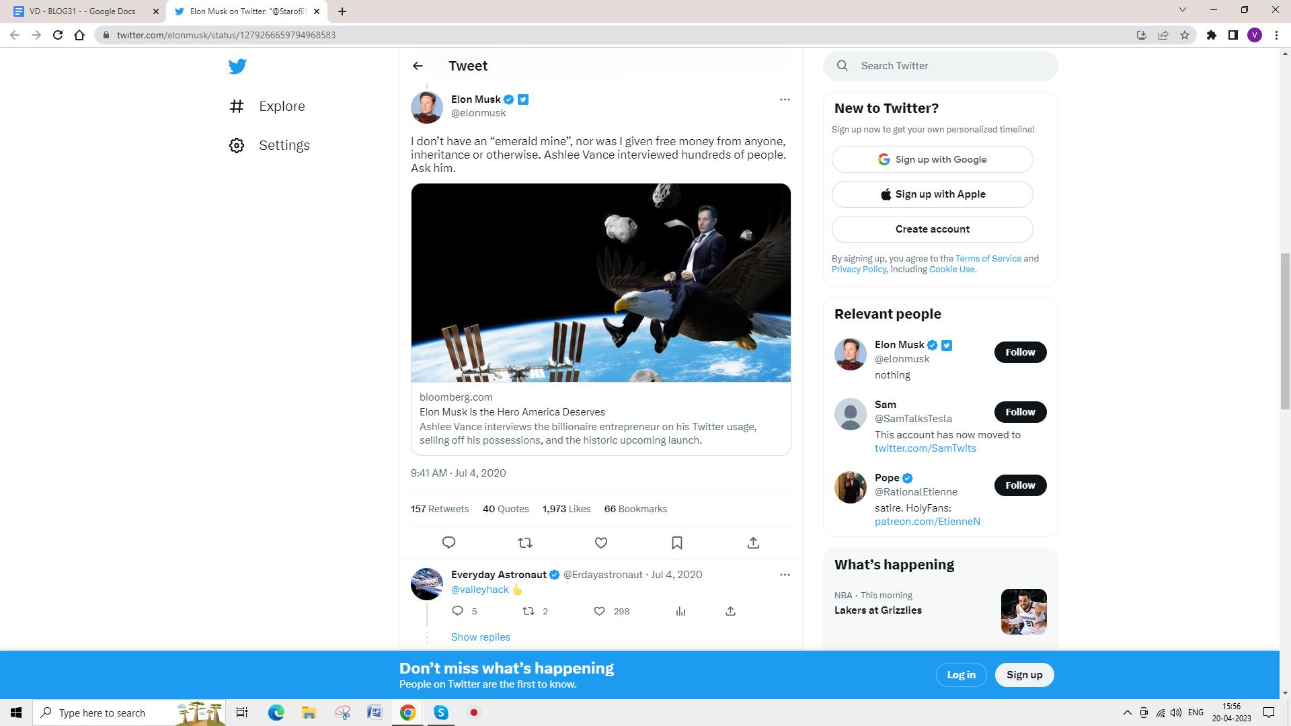Screen dimensions: 1291x726
Task: Click Sign up in bottom banner
Action: pyautogui.click(x=1024, y=675)
